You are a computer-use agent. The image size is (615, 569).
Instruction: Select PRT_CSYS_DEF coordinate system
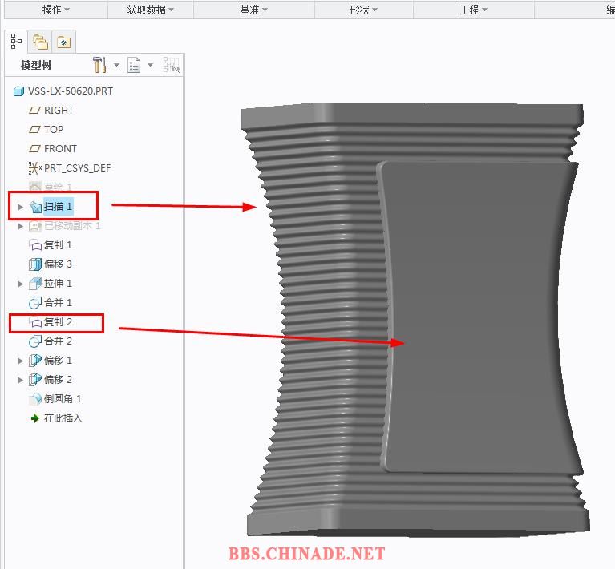(x=77, y=167)
